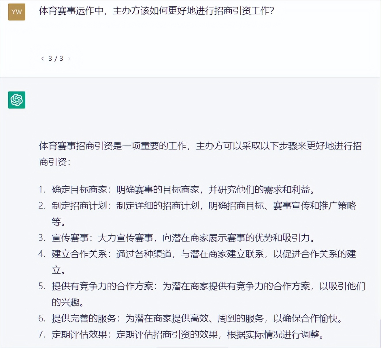Viewport: 381px width, 348px height.
Task: Click the right chevron beside 3/3
Action: (69, 58)
